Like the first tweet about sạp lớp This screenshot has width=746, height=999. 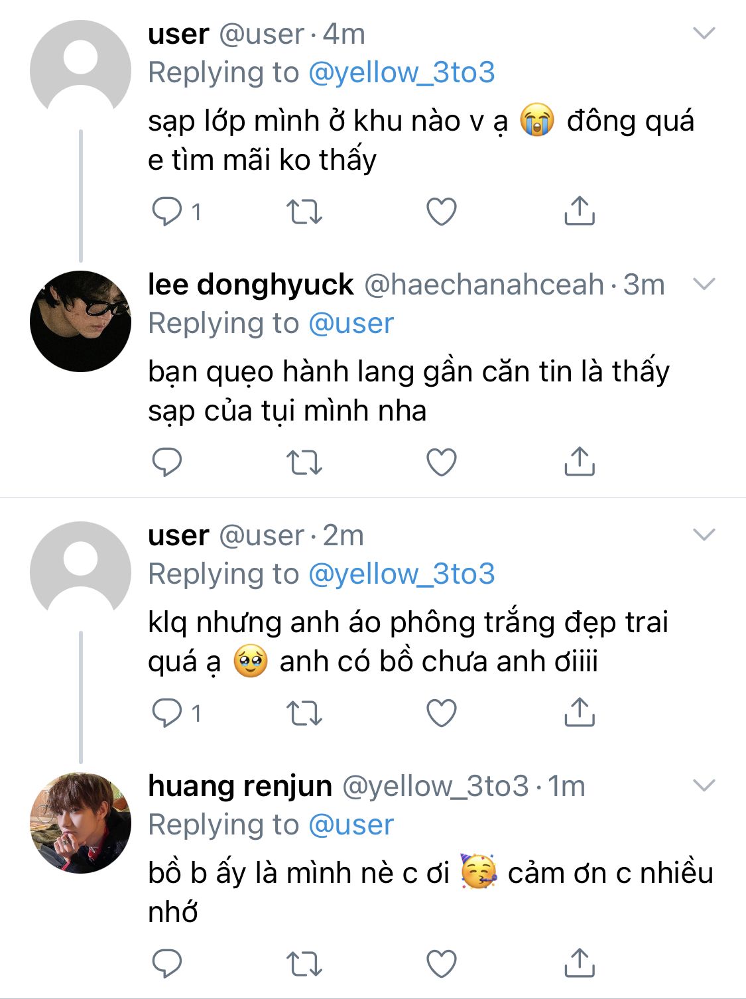pos(441,212)
